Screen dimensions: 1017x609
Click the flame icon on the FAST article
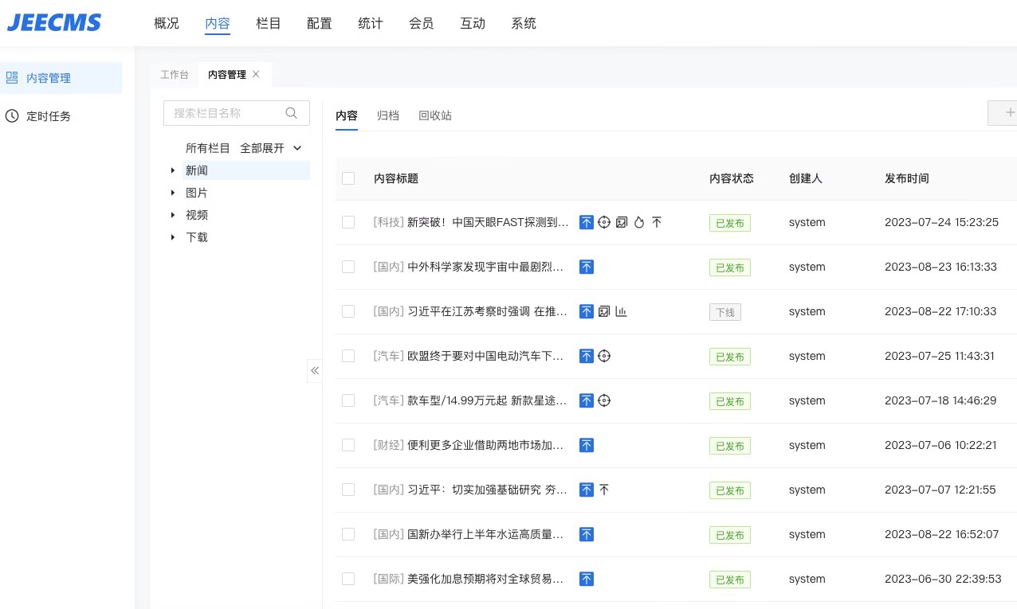639,223
